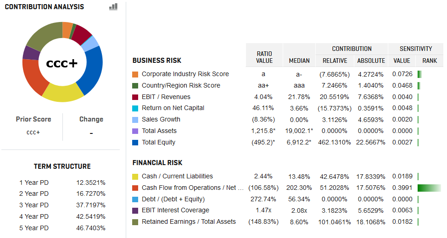
Task: Select the Sales Growth row label
Action: 161,120
